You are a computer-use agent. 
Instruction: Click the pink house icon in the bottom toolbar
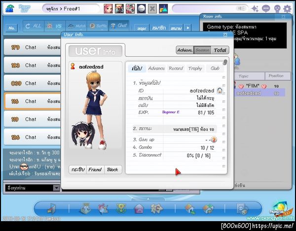(x=139, y=209)
